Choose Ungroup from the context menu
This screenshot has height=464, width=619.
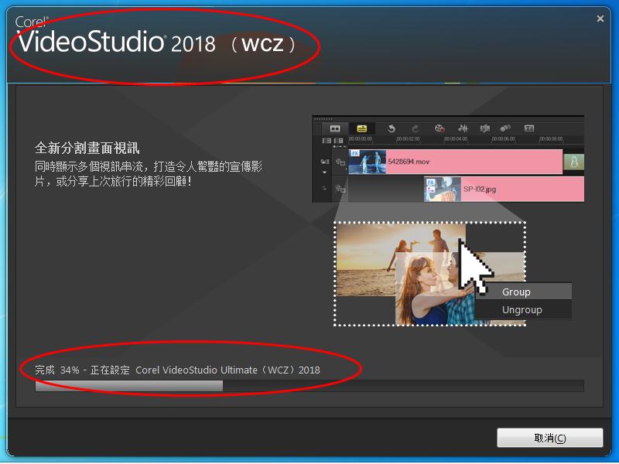pos(522,310)
